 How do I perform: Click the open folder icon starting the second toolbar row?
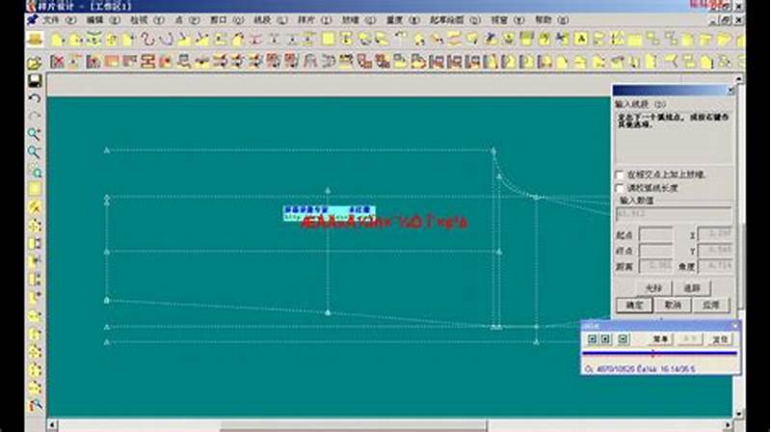pyautogui.click(x=35, y=63)
